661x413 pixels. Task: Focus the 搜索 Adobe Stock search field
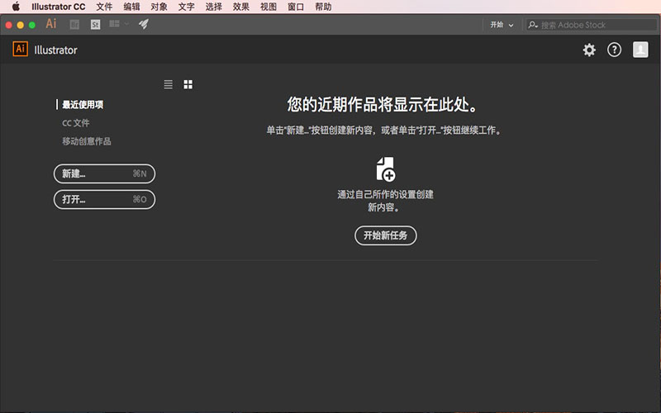(592, 25)
